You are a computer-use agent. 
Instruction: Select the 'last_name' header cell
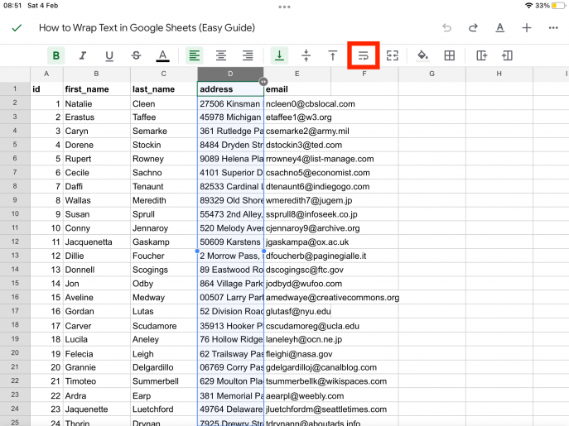pos(164,89)
